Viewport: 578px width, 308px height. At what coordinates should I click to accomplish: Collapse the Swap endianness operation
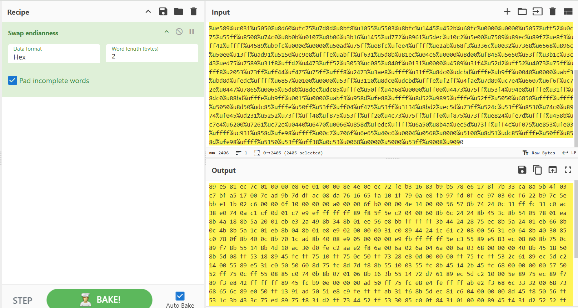pyautogui.click(x=166, y=32)
